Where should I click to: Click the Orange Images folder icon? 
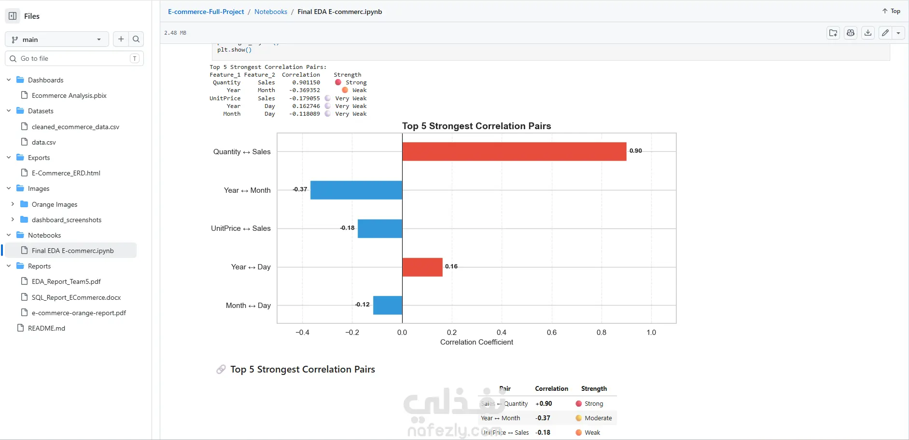(x=24, y=204)
